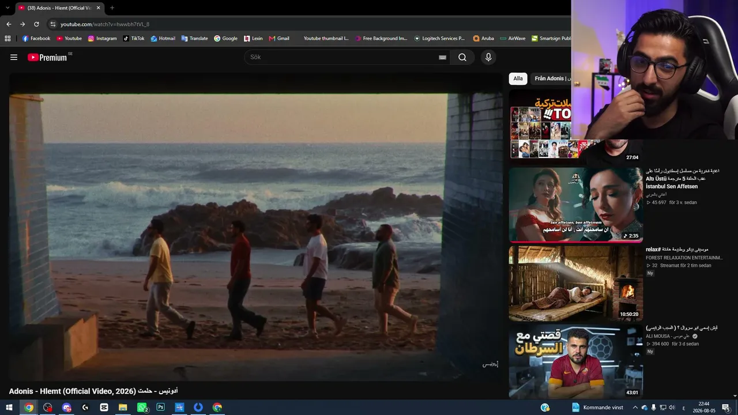Screen dimensions: 738x415
Task: Go to YouTube Premium home logo
Action: click(x=47, y=57)
